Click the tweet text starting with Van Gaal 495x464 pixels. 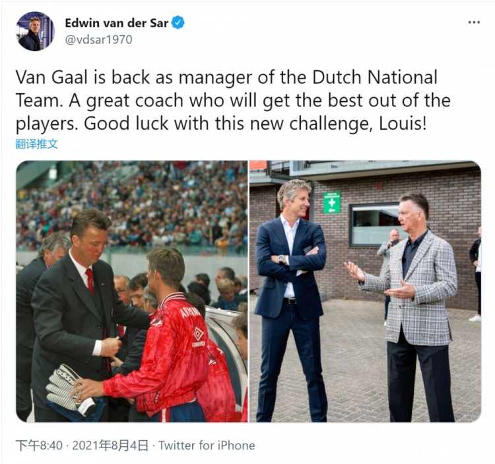coord(233,100)
